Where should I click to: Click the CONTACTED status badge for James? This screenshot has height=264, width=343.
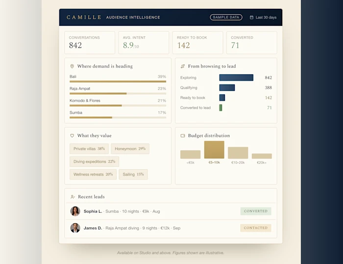point(256,228)
